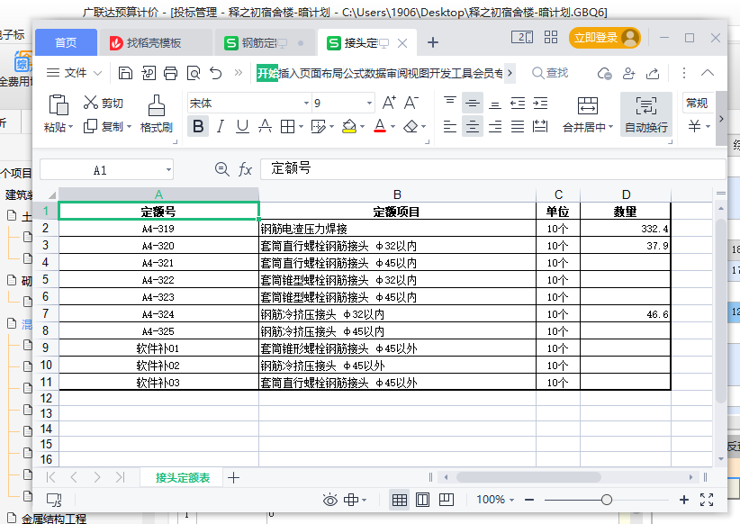
Task: Click the Paste clipboard icon
Action: (x=59, y=104)
